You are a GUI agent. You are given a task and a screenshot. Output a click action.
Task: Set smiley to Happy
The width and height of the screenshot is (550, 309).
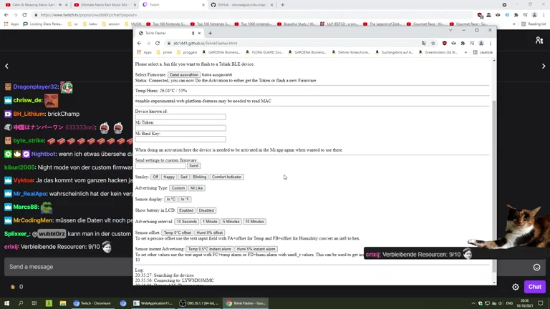tap(169, 177)
